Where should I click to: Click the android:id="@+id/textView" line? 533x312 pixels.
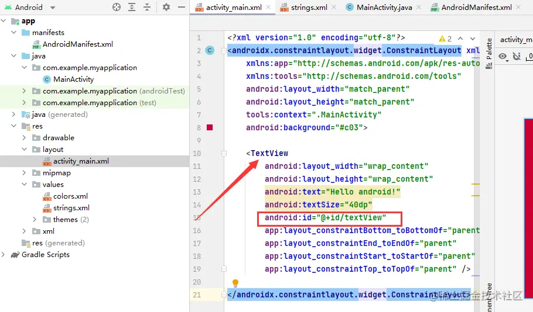coord(325,218)
